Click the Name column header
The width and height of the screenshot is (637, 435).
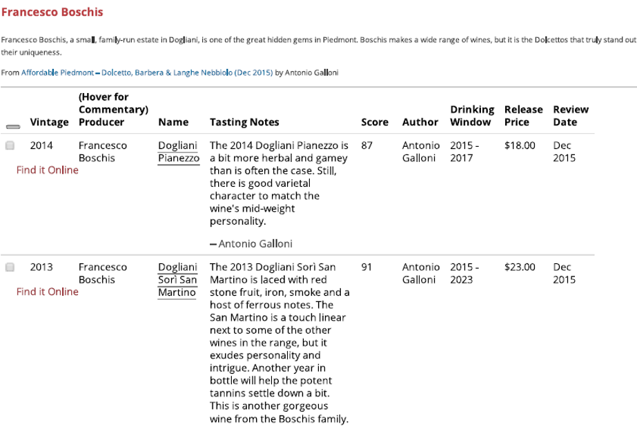click(173, 122)
